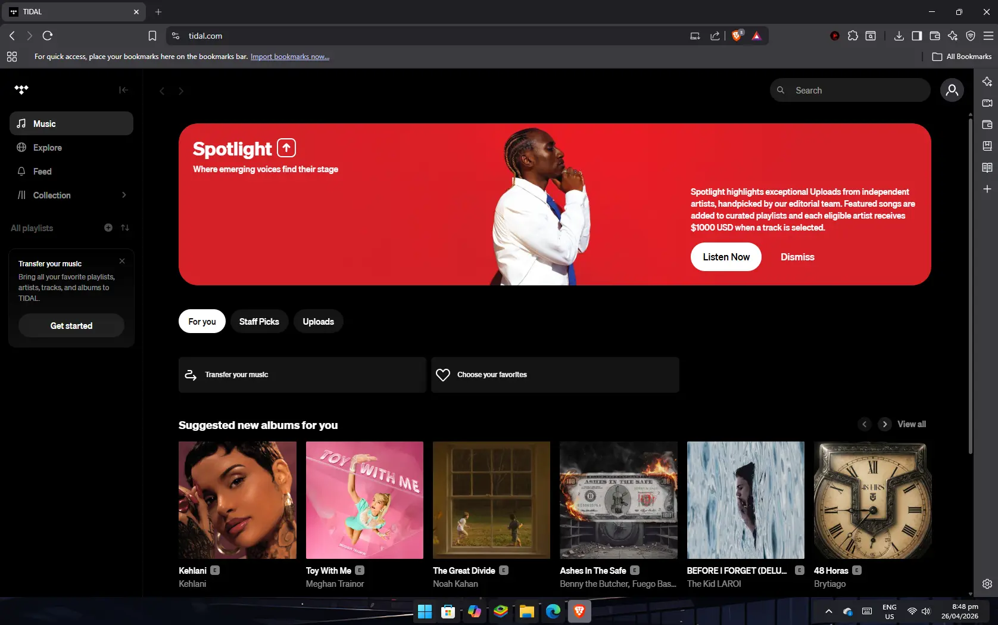This screenshot has width=998, height=625.
Task: Select the For you tab
Action: [202, 321]
